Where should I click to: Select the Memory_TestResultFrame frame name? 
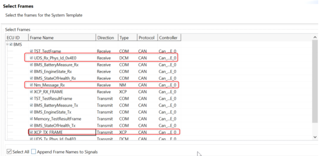point(57,119)
